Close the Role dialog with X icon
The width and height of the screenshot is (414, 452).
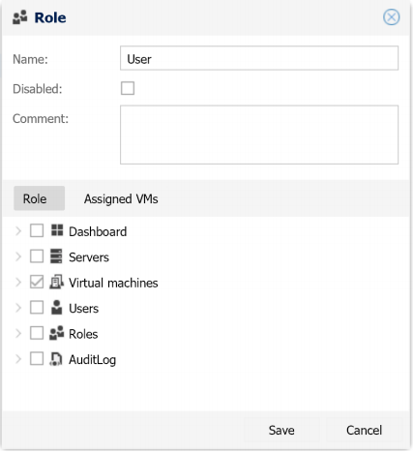392,17
